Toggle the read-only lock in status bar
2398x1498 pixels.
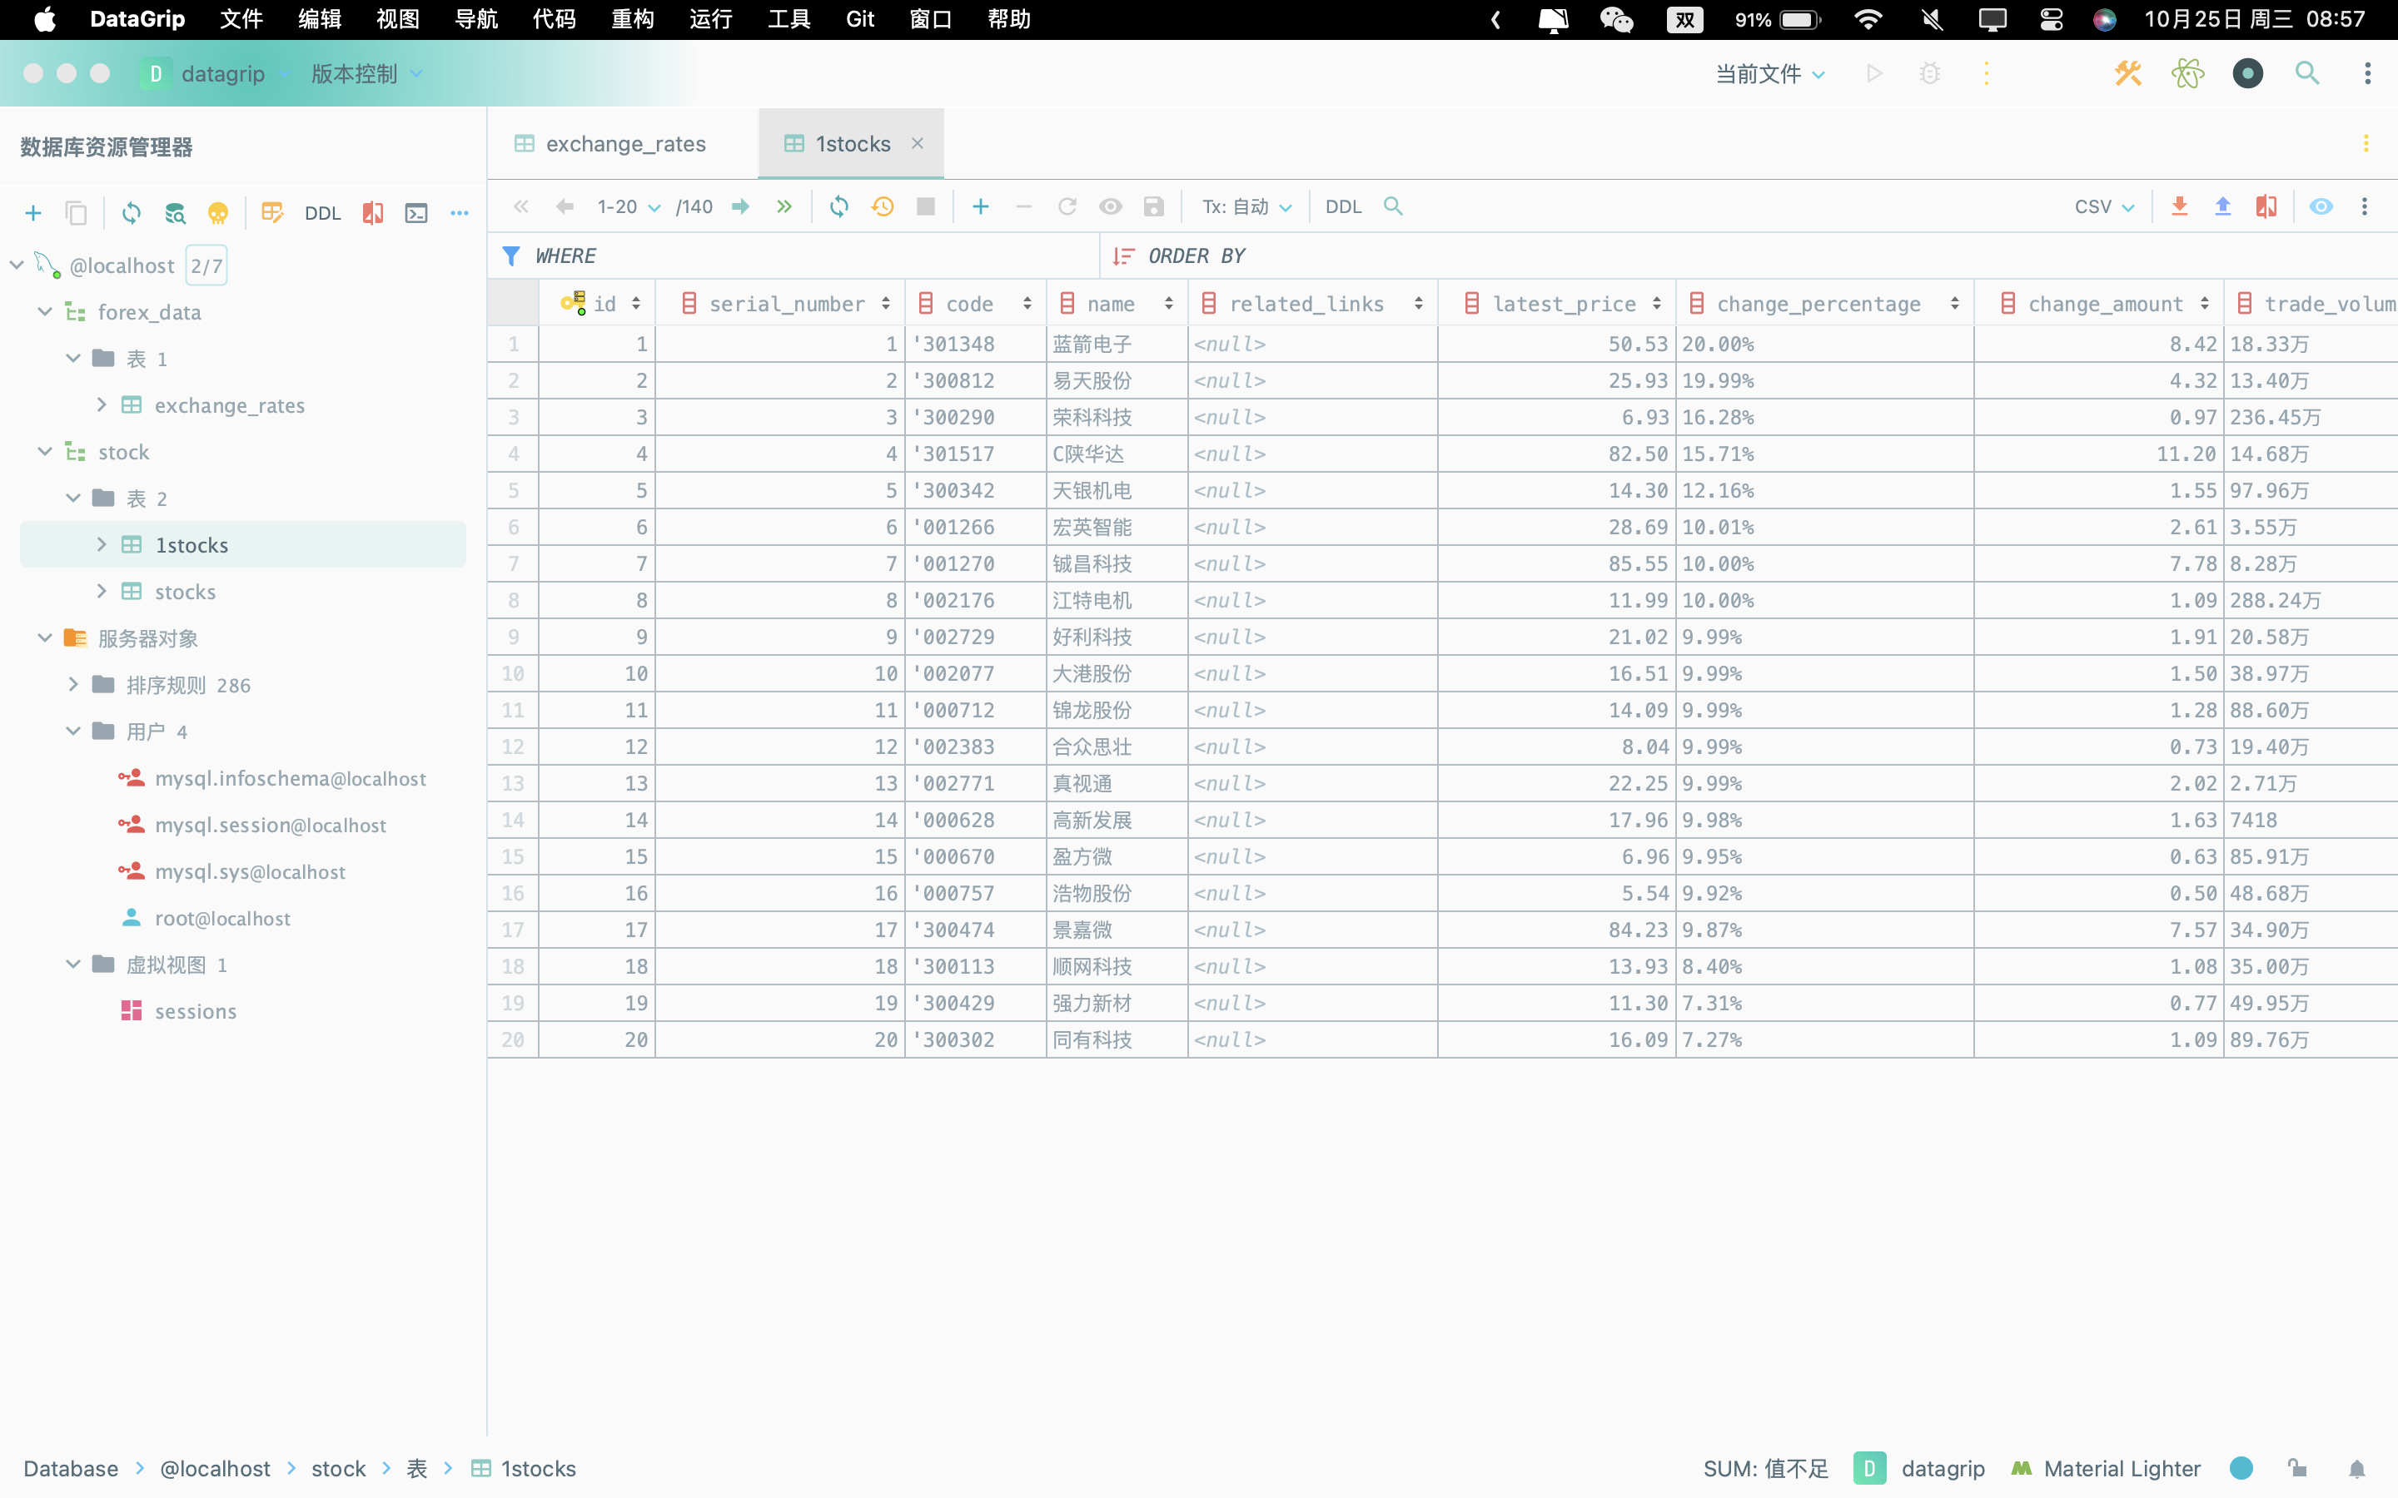(x=2297, y=1468)
